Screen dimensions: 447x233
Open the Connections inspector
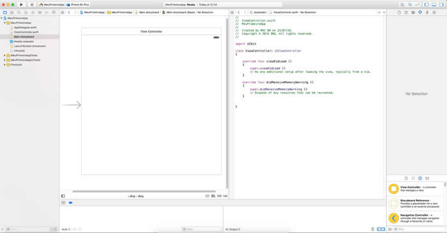[x=434, y=13]
